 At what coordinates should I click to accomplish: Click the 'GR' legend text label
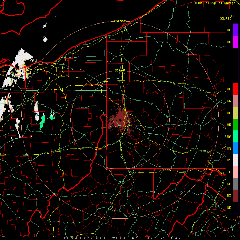pyautogui.click(x=229, y=101)
